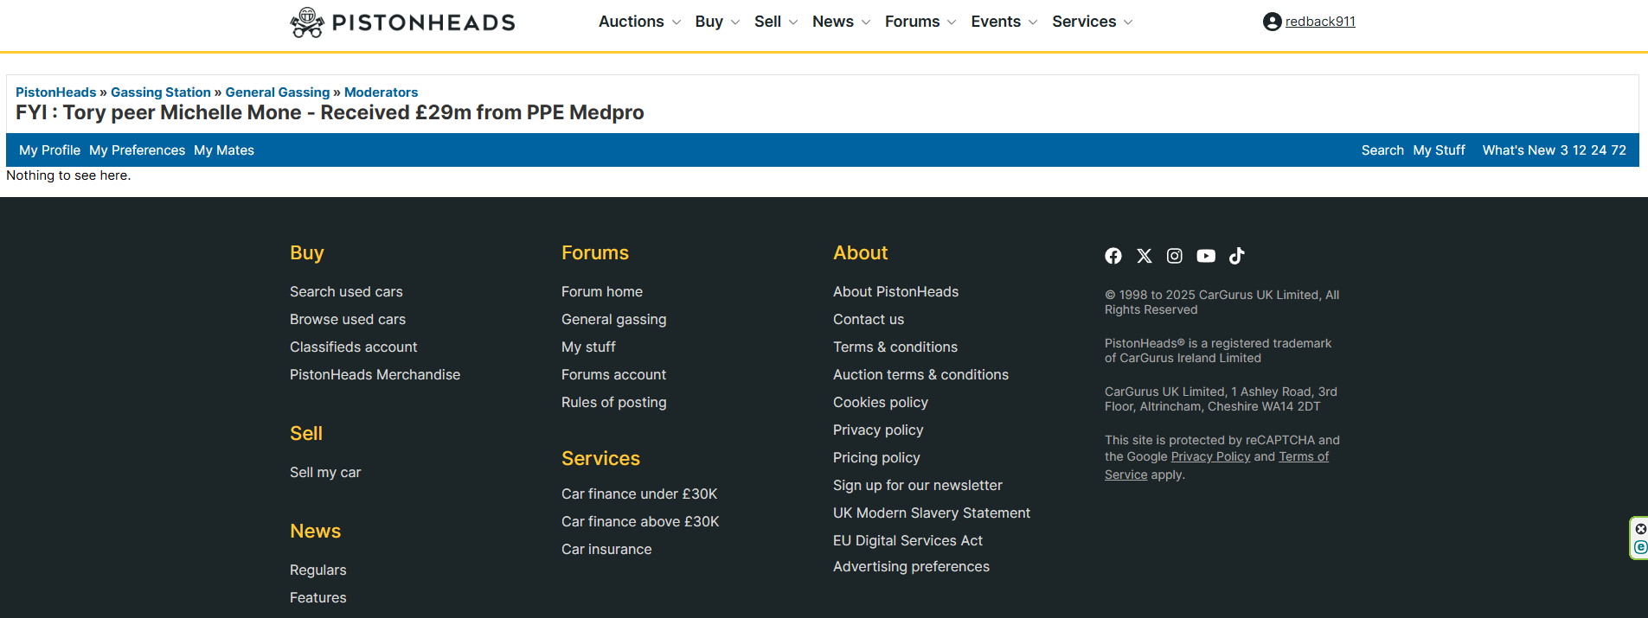
Task: Open Features under News
Action: [x=317, y=598]
